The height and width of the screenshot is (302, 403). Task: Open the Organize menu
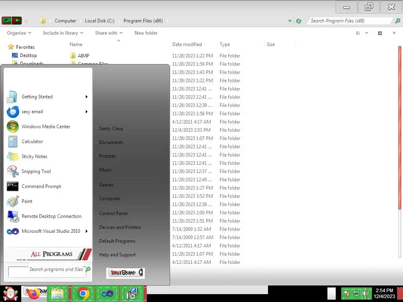coord(19,33)
